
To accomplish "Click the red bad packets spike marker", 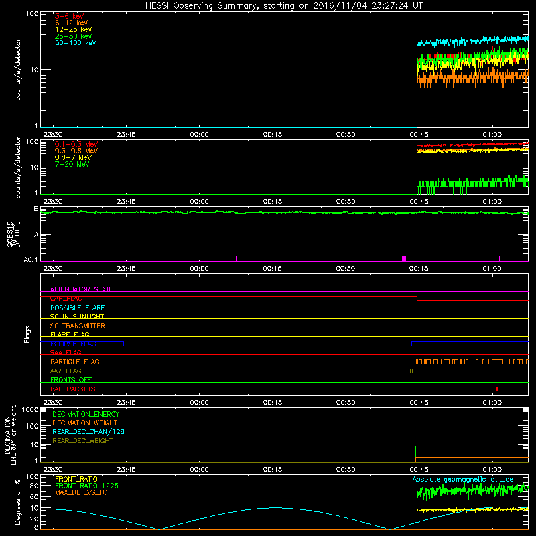I will click(497, 389).
